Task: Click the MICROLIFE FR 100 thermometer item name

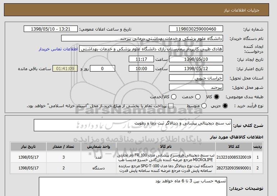Action: click(x=166, y=158)
